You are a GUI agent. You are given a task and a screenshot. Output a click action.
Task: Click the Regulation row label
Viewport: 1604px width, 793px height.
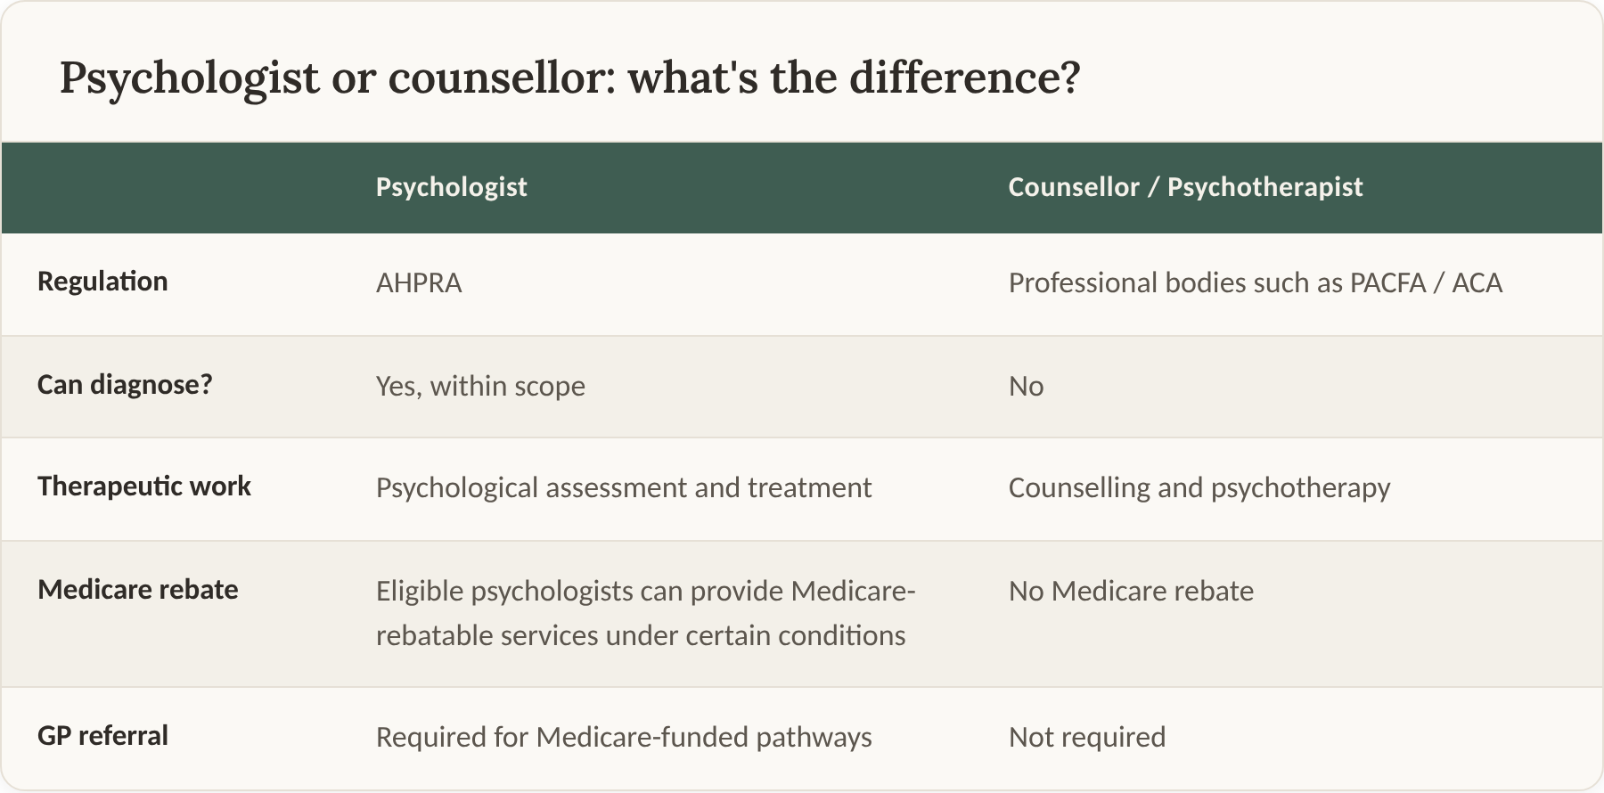[102, 282]
